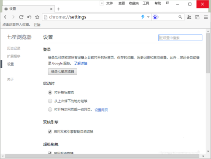This screenshot has width=211, height=159.
Task: Click the horizontal scrollbar right arrow
Action: pyautogui.click(x=203, y=156)
